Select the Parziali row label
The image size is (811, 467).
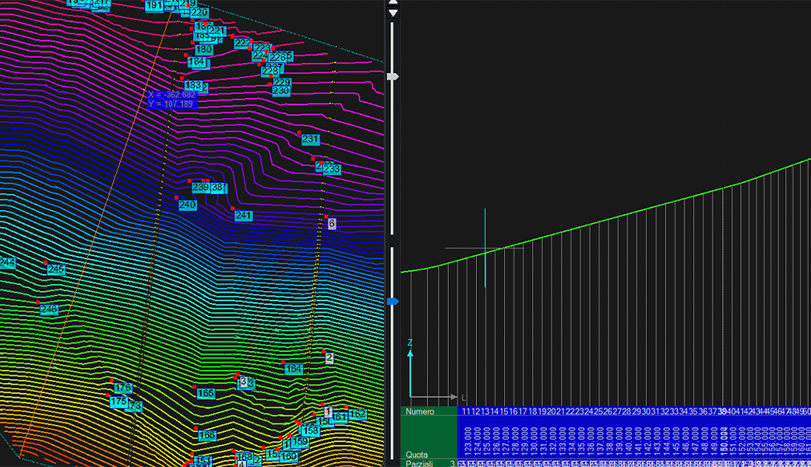pyautogui.click(x=418, y=462)
